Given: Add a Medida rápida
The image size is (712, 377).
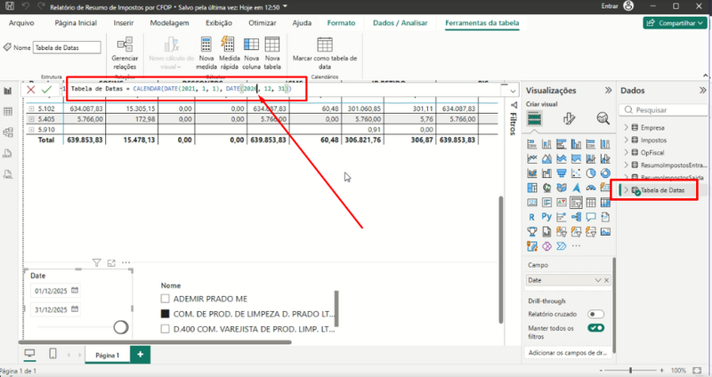Looking at the screenshot, I should click(230, 53).
